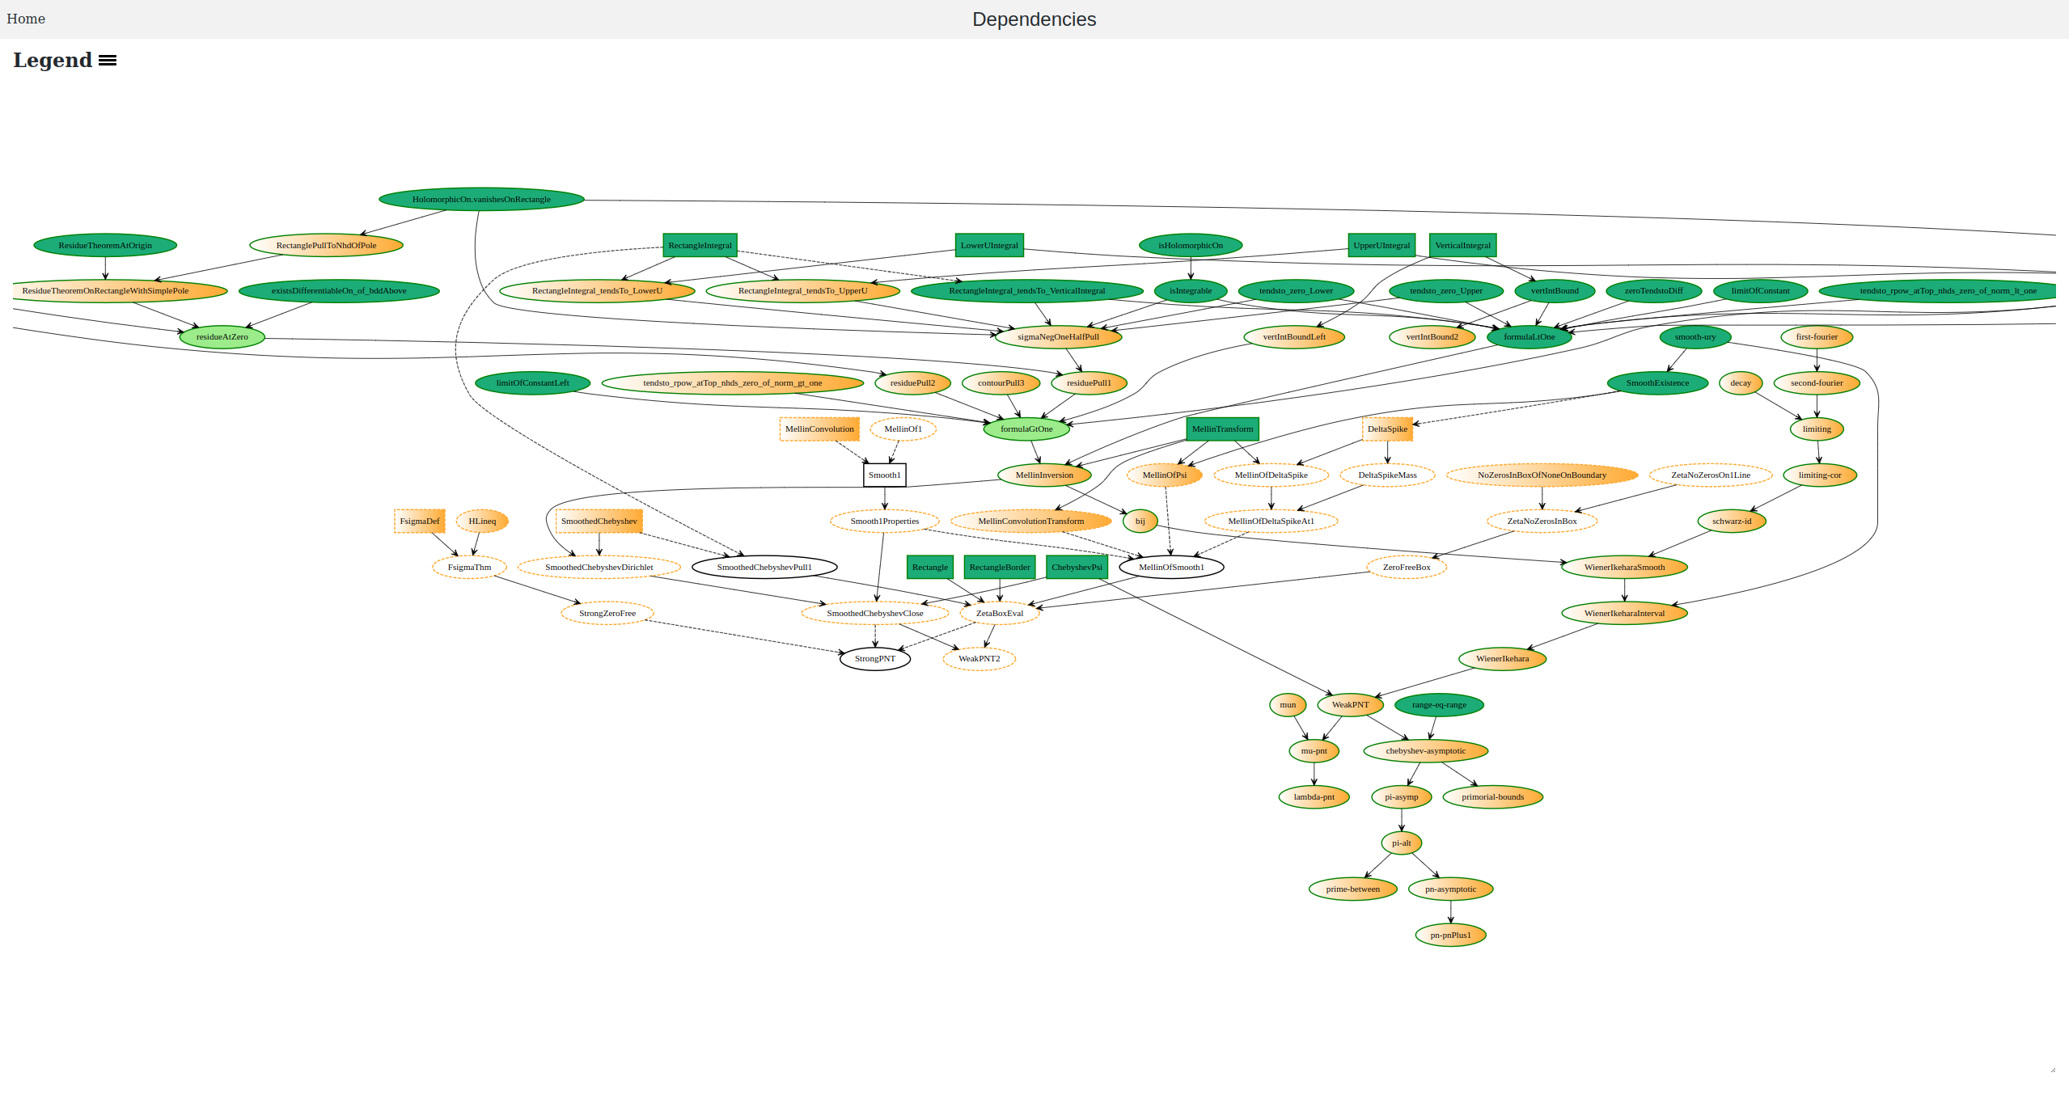The image size is (2069, 1115).
Task: Select the vertIntBound2 node
Action: [x=1432, y=337]
